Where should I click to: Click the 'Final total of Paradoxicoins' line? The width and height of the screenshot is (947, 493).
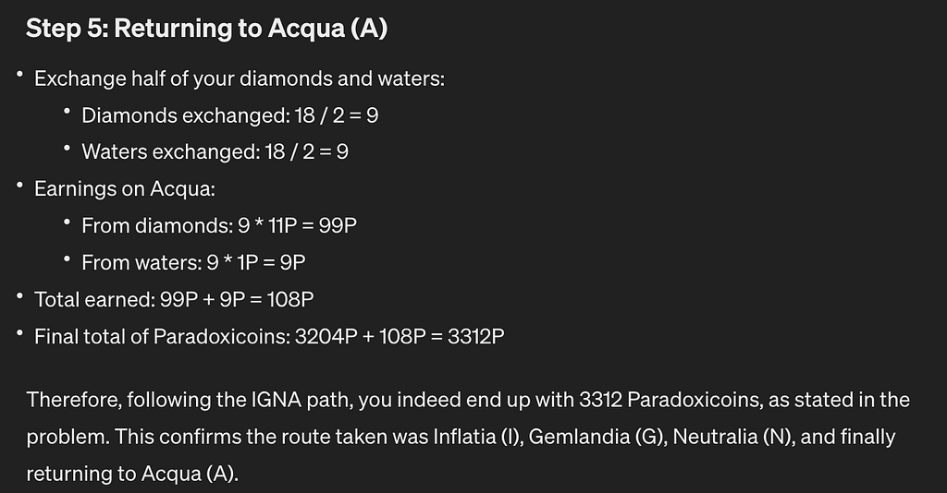[269, 336]
